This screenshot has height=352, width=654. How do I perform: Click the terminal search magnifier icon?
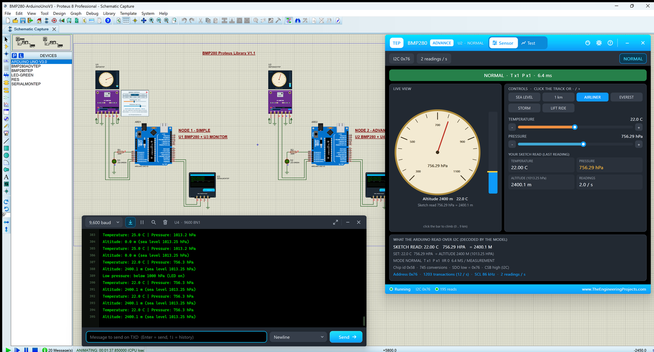(x=154, y=222)
